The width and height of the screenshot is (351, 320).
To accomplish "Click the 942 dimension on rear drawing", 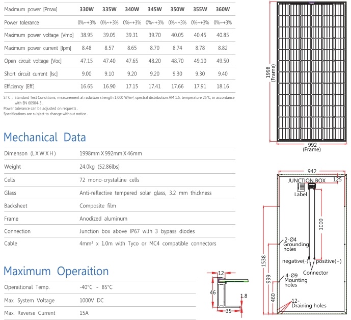I will coord(312,171).
